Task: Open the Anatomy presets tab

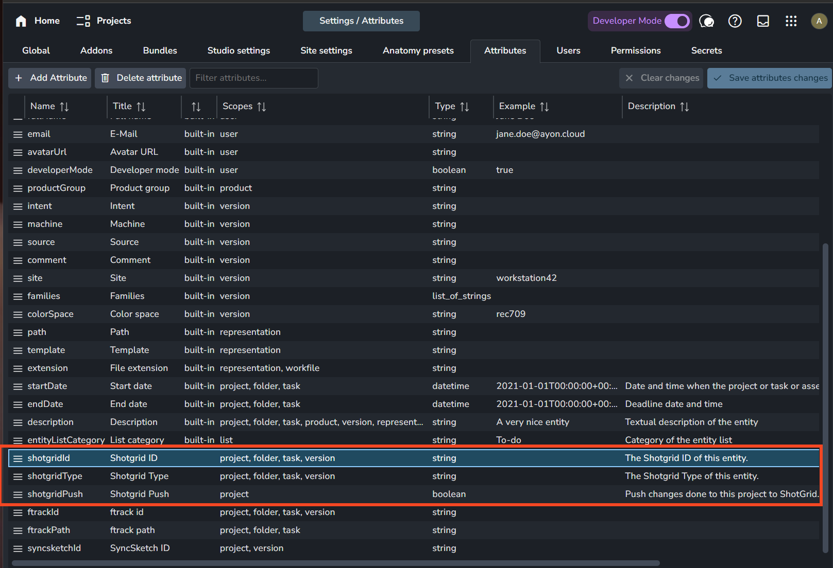Action: 418,50
